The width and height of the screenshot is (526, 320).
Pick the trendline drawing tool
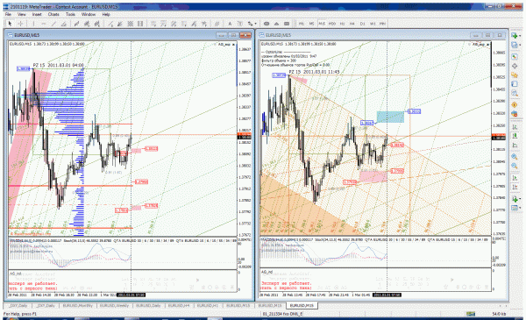[53, 24]
